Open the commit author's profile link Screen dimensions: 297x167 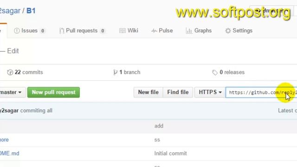pos(9,110)
